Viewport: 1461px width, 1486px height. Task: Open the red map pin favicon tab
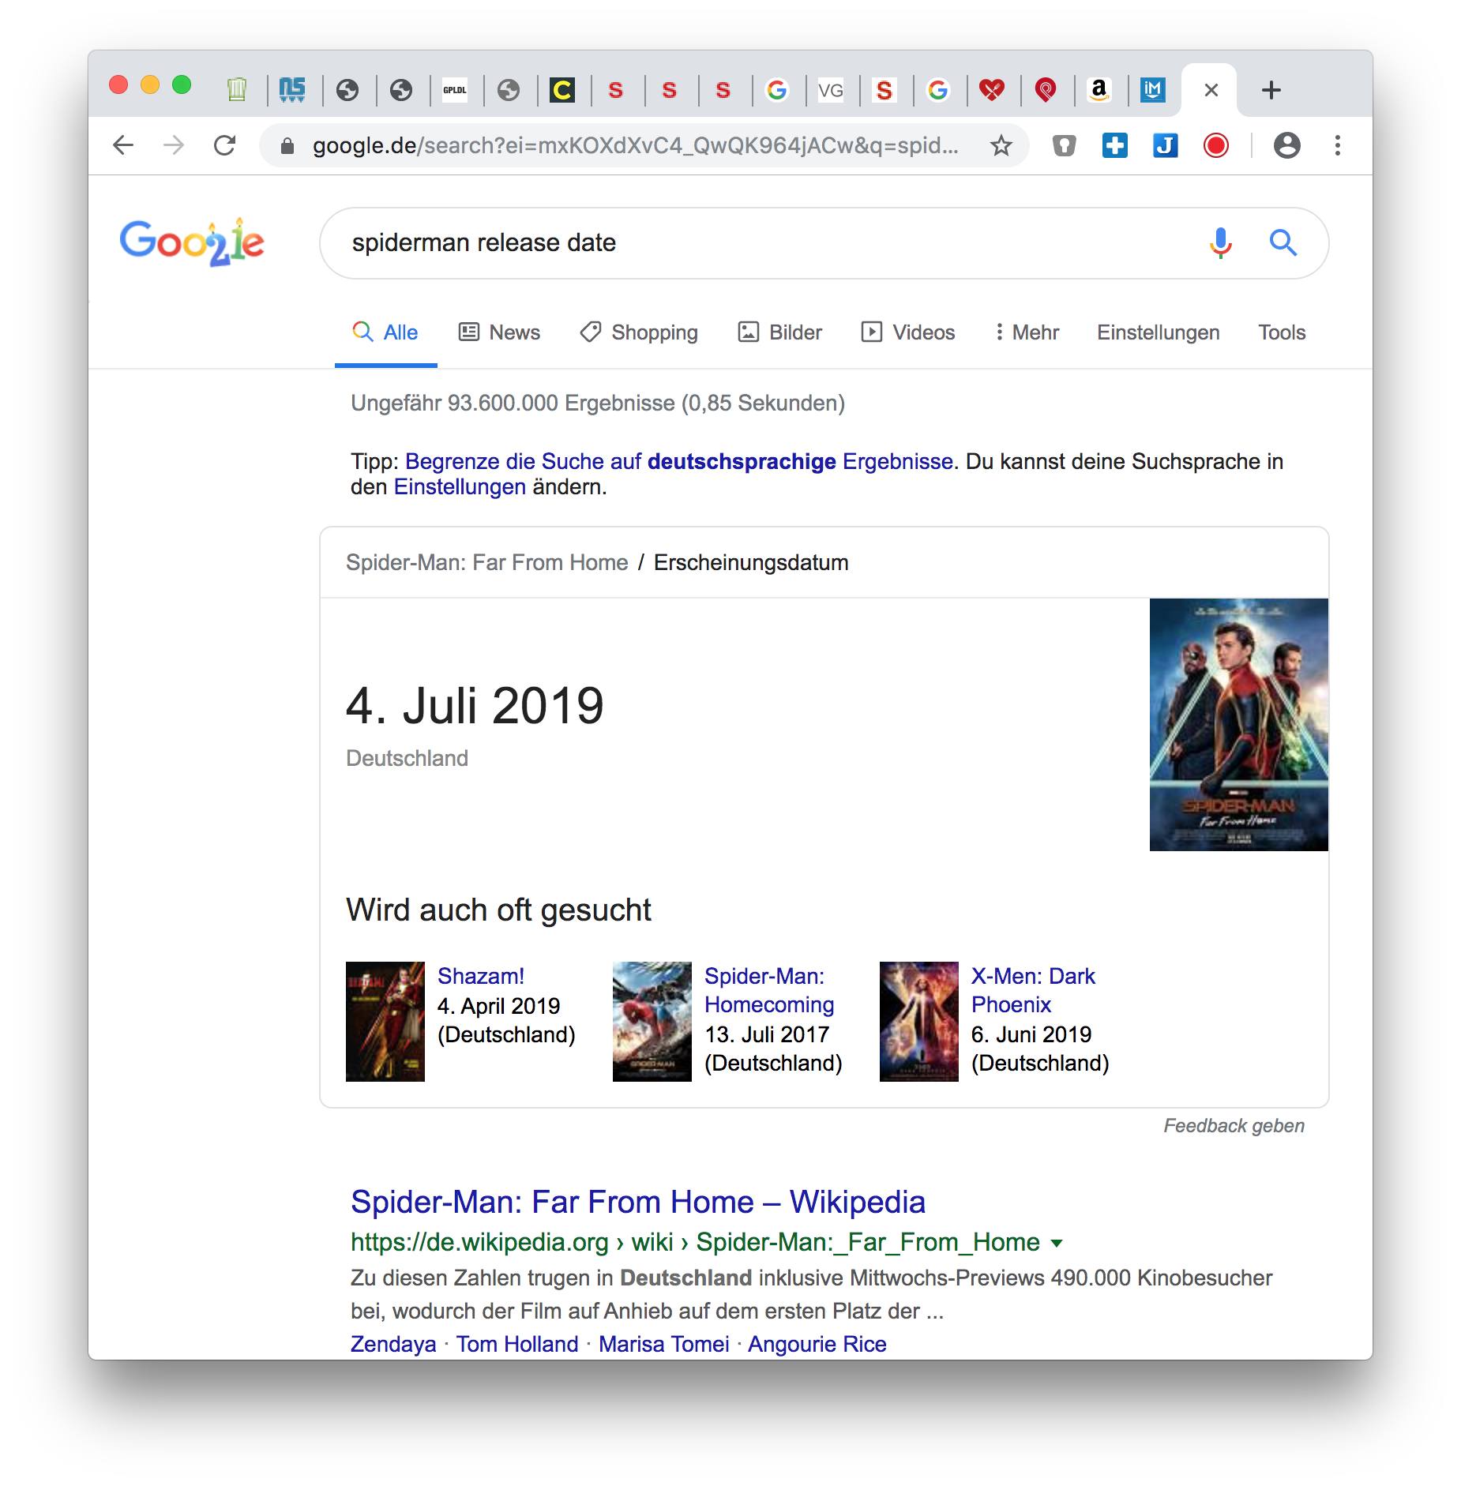coord(1046,90)
